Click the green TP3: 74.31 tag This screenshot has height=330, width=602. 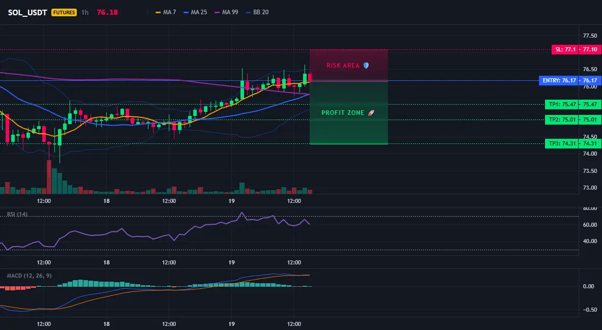click(573, 144)
